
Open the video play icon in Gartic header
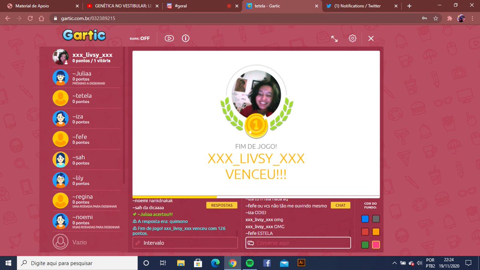click(x=169, y=38)
